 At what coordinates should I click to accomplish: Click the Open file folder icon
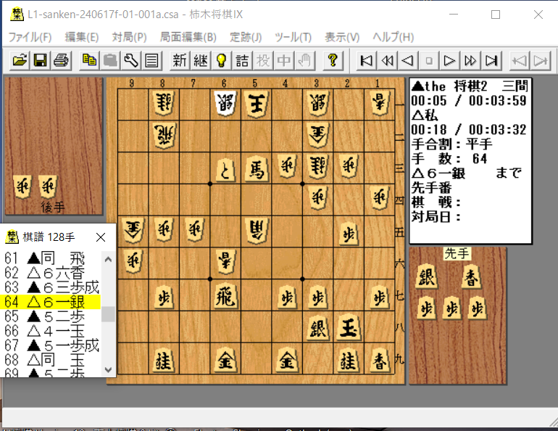coord(20,60)
